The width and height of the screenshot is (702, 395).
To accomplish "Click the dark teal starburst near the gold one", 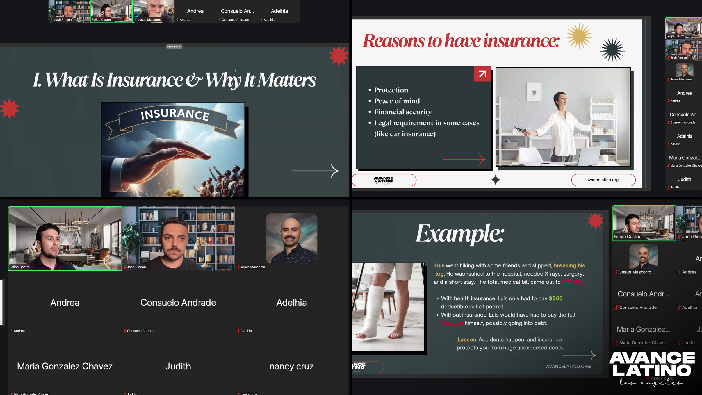I will pyautogui.click(x=612, y=50).
